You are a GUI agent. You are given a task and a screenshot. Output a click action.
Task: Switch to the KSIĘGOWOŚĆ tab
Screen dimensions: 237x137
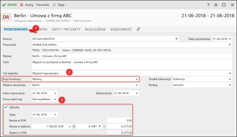pos(121,29)
